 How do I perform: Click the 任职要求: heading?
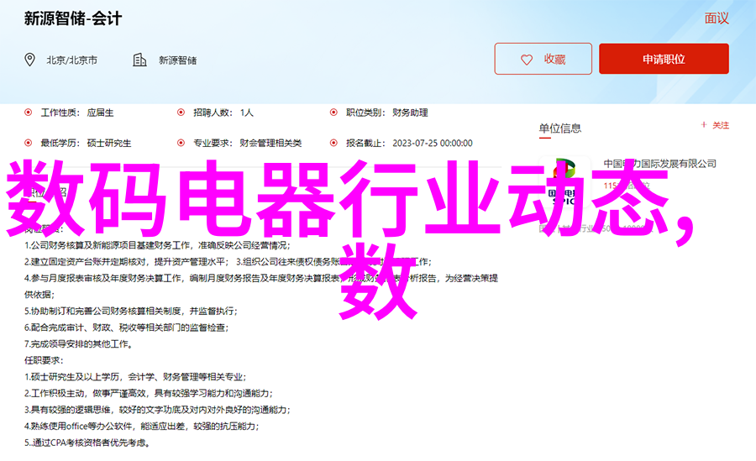(44, 360)
